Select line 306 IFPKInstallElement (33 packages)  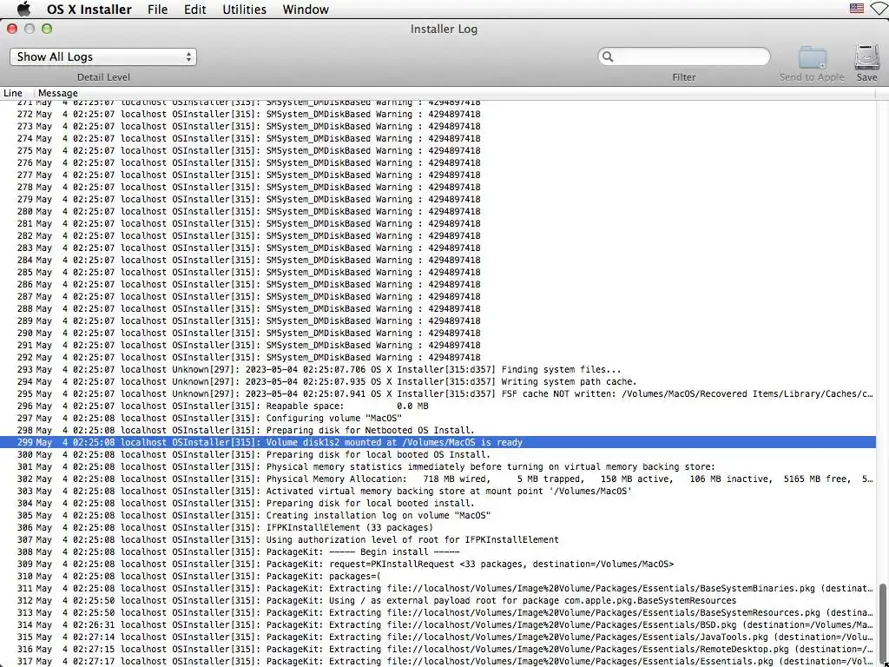pyautogui.click(x=438, y=527)
